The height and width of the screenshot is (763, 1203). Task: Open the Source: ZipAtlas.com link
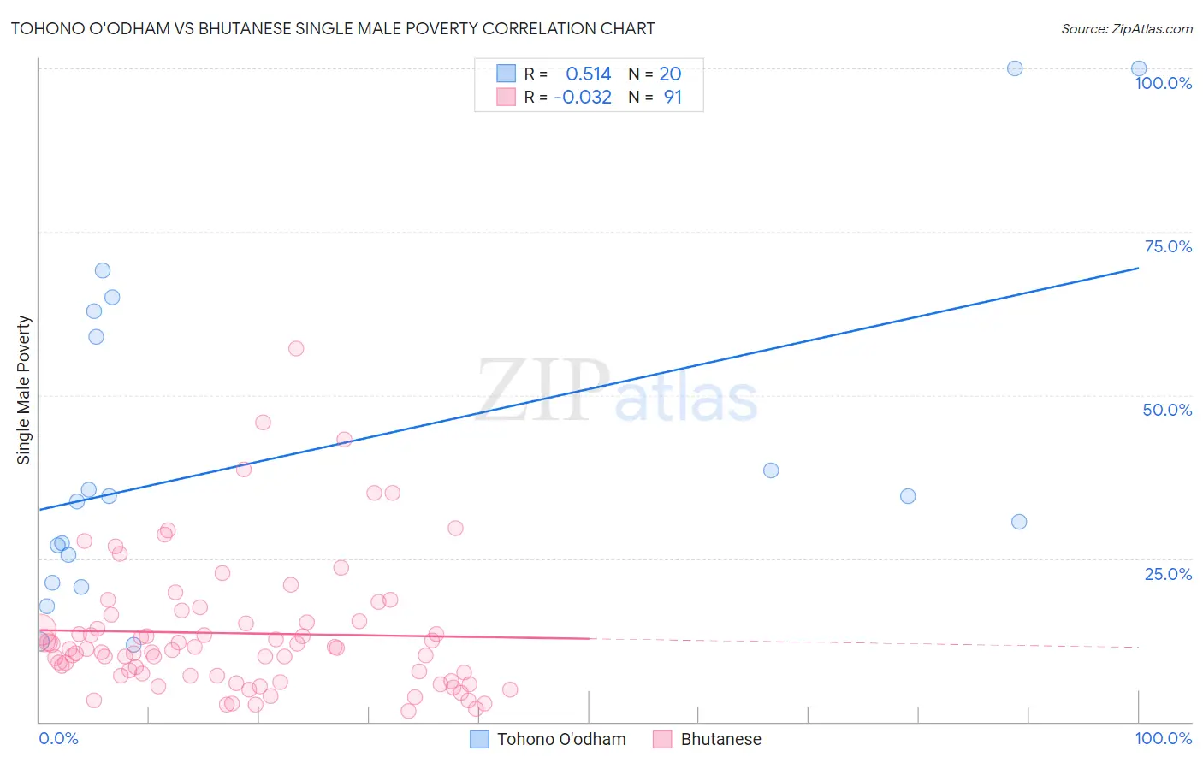1126,28
